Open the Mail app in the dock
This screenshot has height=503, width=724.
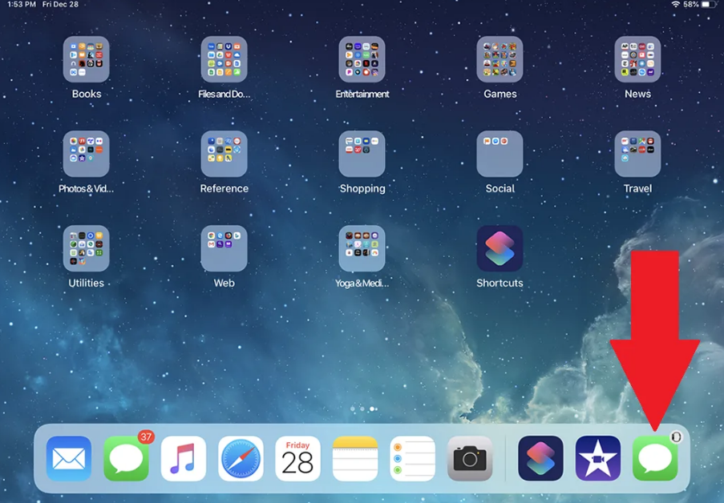69,458
